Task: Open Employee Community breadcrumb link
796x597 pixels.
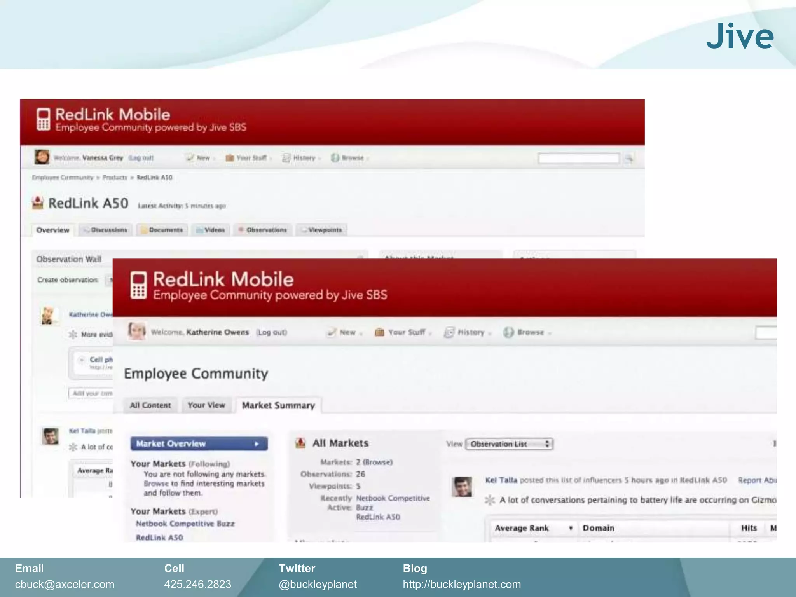Action: [63, 177]
